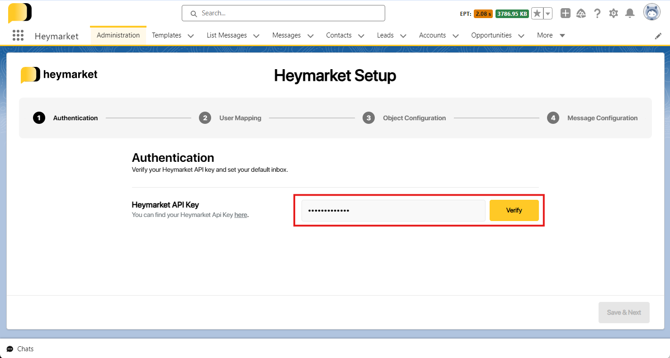Open the App Launcher grid icon
This screenshot has width=670, height=358.
(18, 35)
